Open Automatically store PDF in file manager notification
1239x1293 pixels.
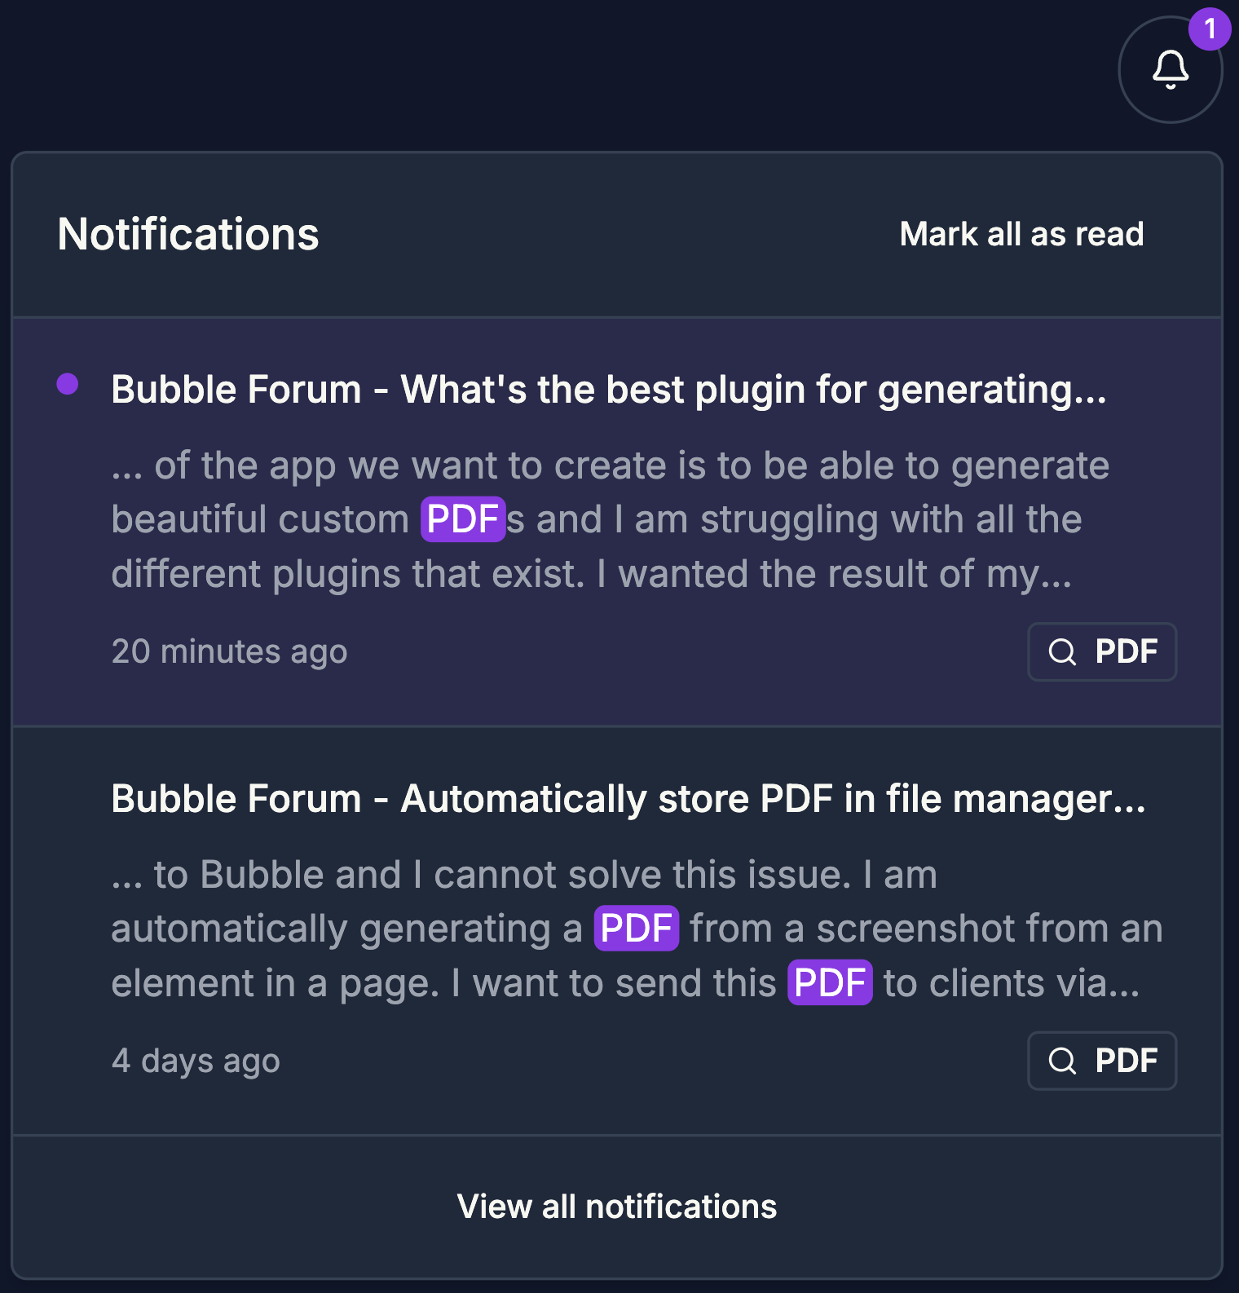point(628,798)
